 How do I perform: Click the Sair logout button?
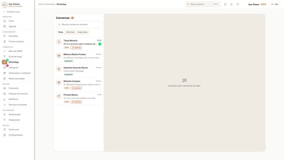click(x=275, y=4)
